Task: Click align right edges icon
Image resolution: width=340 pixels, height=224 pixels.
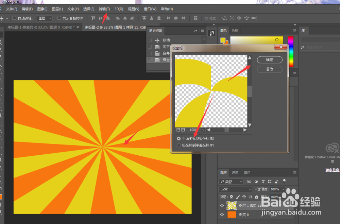Action: click(x=132, y=18)
